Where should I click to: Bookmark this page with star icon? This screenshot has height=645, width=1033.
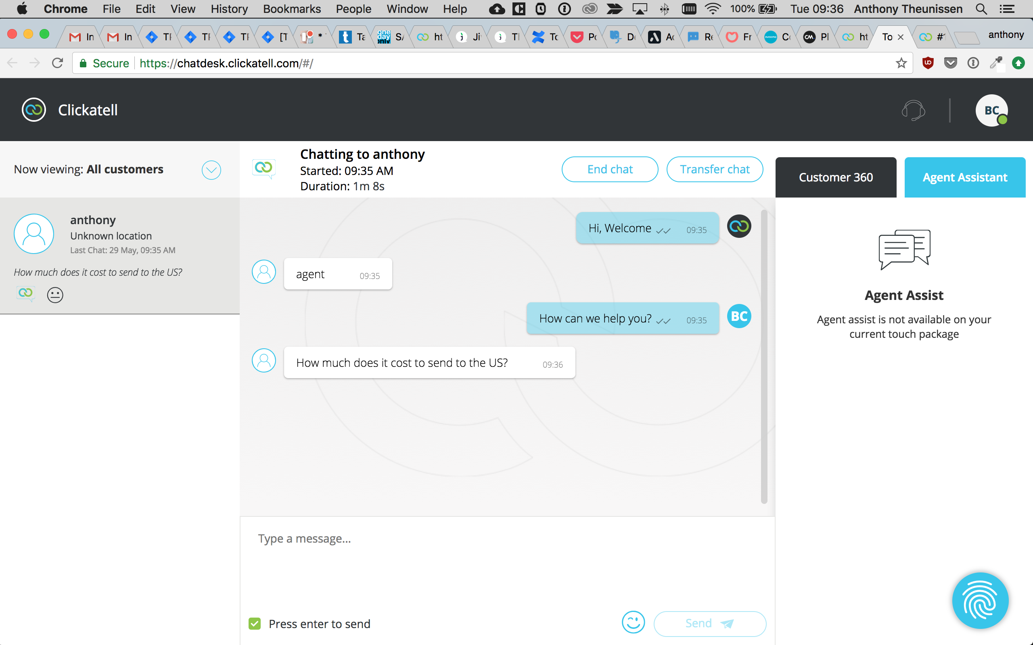point(901,63)
